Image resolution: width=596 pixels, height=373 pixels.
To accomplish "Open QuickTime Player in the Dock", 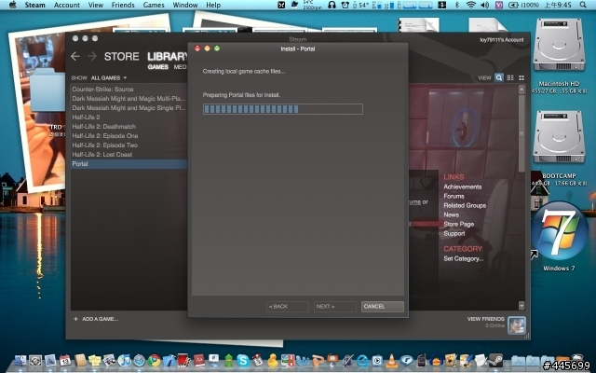I will (x=362, y=361).
